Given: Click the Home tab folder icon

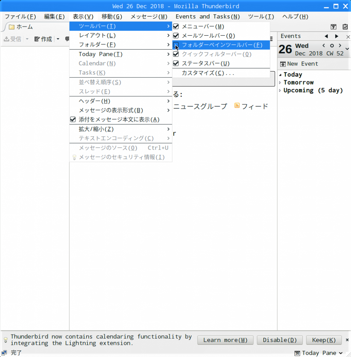Looking at the screenshot, I should pos(12,27).
